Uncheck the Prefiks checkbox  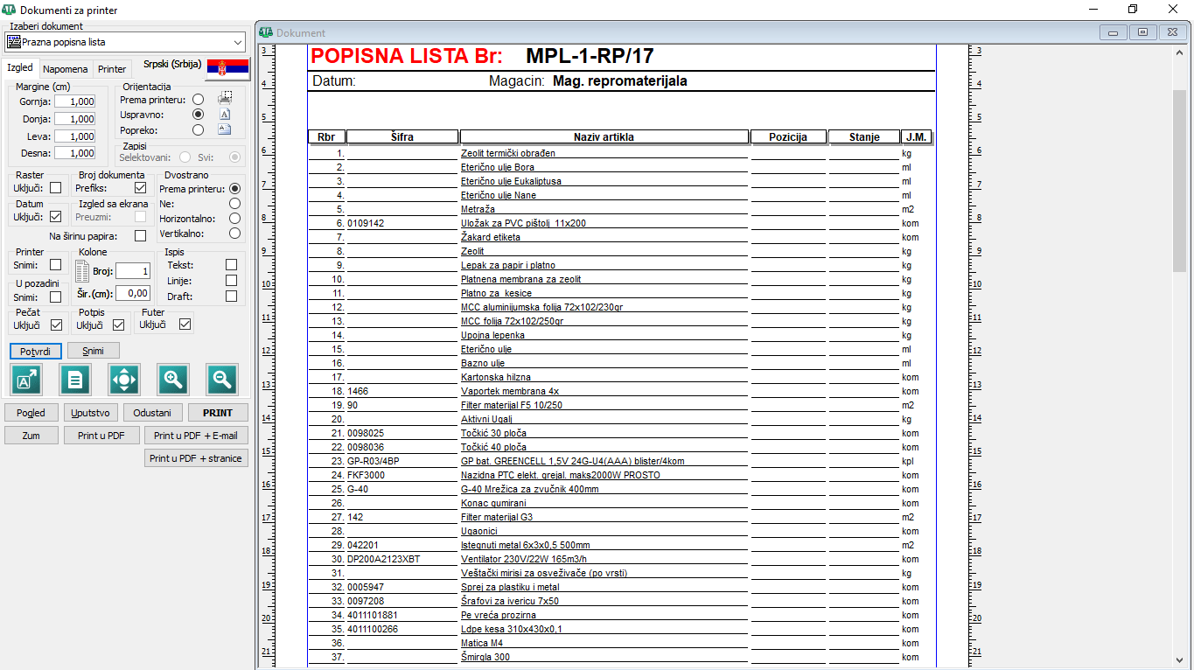[140, 187]
